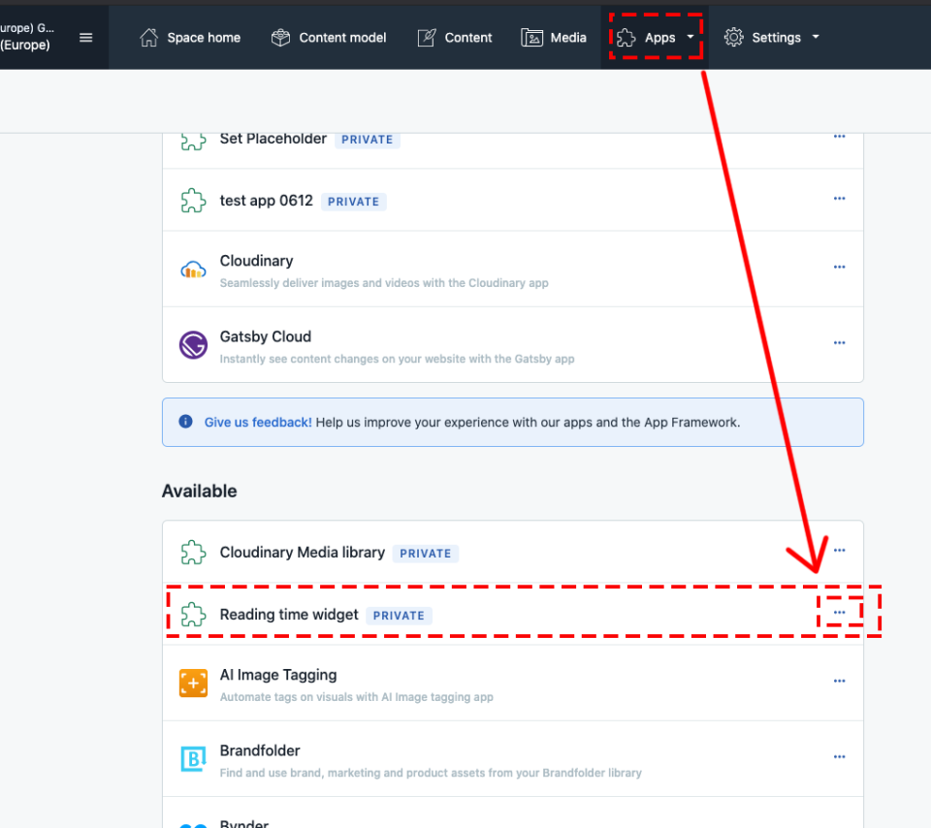Expand the Apps dropdown menu
This screenshot has height=828, width=931.
click(656, 38)
